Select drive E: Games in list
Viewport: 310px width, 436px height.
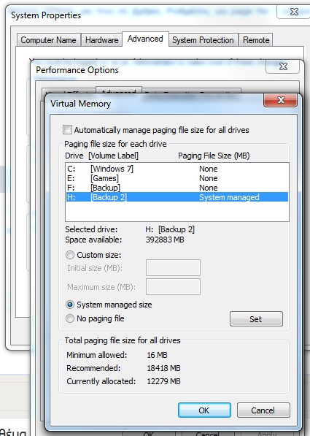click(177, 178)
